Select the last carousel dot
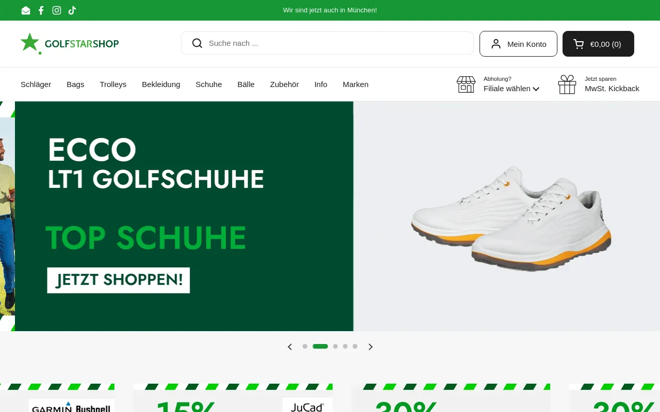660x412 pixels. click(x=355, y=347)
